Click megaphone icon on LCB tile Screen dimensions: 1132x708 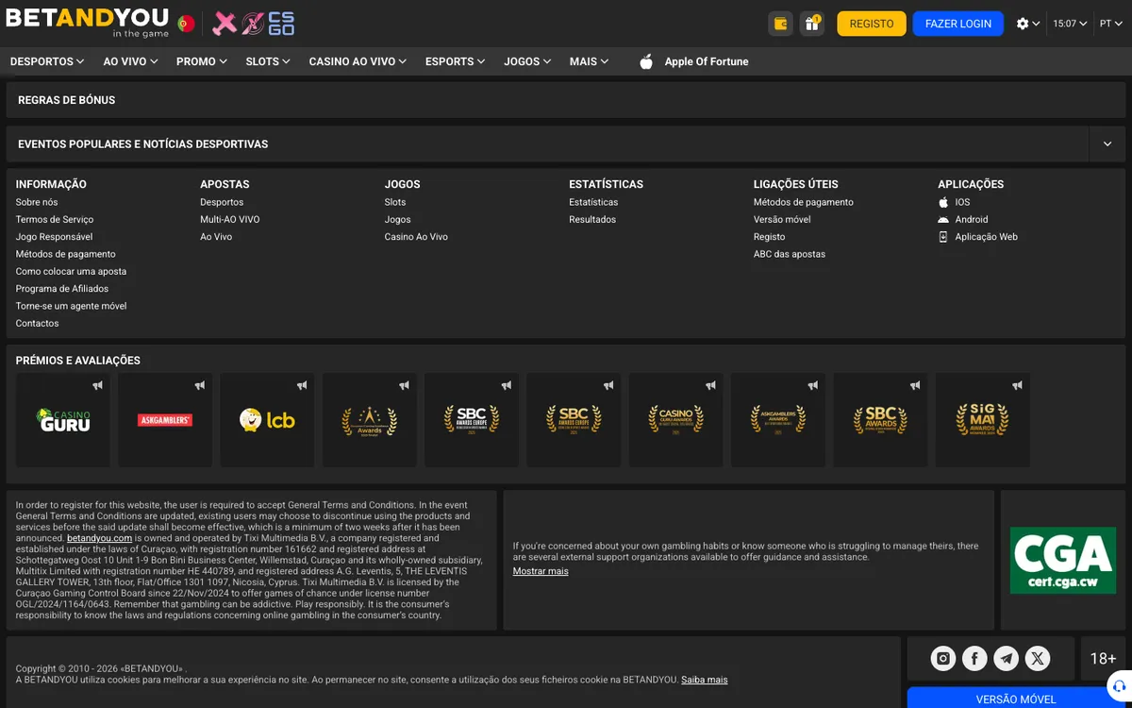(x=302, y=385)
